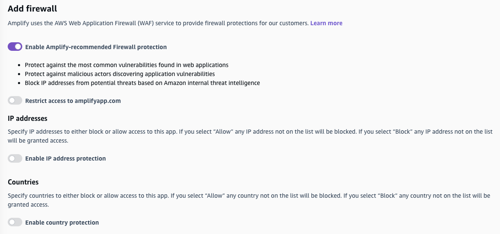Image resolution: width=500 pixels, height=234 pixels.
Task: Click the Countries section heading
Action: [x=23, y=182]
